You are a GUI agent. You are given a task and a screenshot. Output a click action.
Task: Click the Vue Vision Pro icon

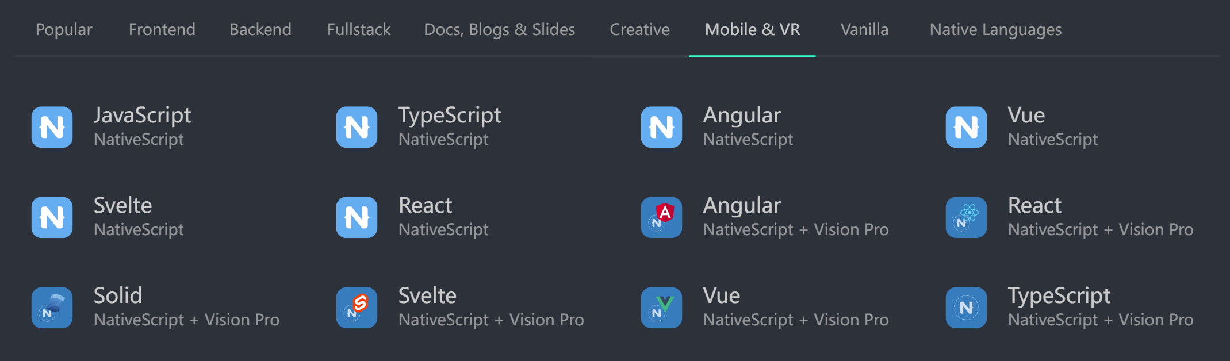pos(662,308)
